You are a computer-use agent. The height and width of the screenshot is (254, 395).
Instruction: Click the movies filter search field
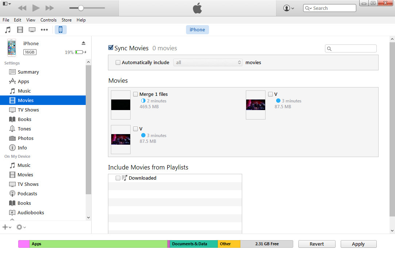(x=351, y=48)
